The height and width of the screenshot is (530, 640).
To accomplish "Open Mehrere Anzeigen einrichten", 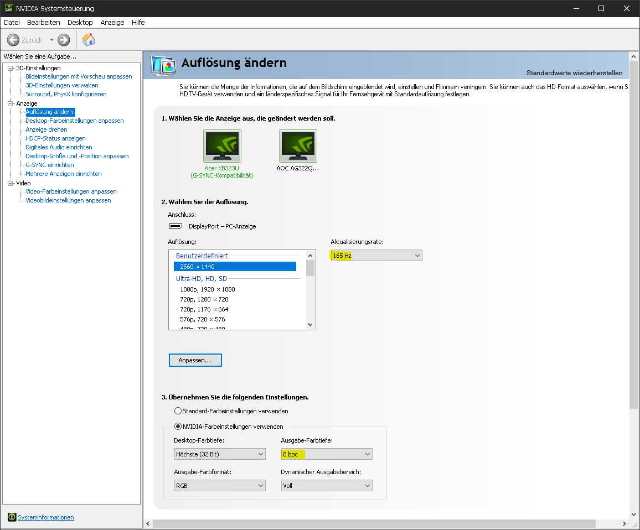I will [x=64, y=174].
